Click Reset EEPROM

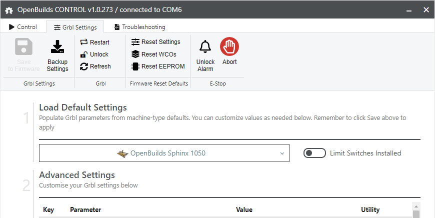pyautogui.click(x=158, y=66)
